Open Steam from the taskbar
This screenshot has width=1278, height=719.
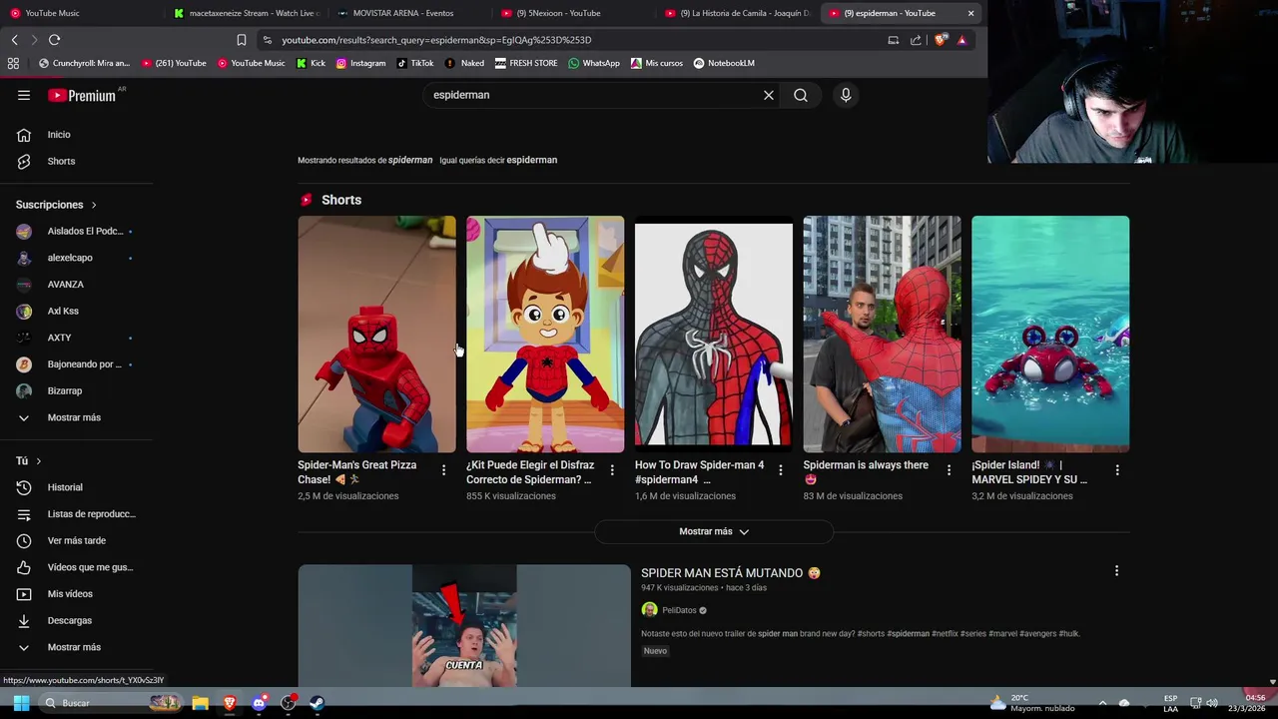point(318,703)
